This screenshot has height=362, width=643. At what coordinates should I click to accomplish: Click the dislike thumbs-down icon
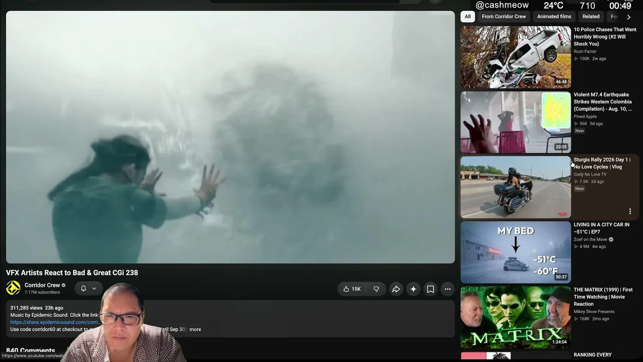coord(376,289)
